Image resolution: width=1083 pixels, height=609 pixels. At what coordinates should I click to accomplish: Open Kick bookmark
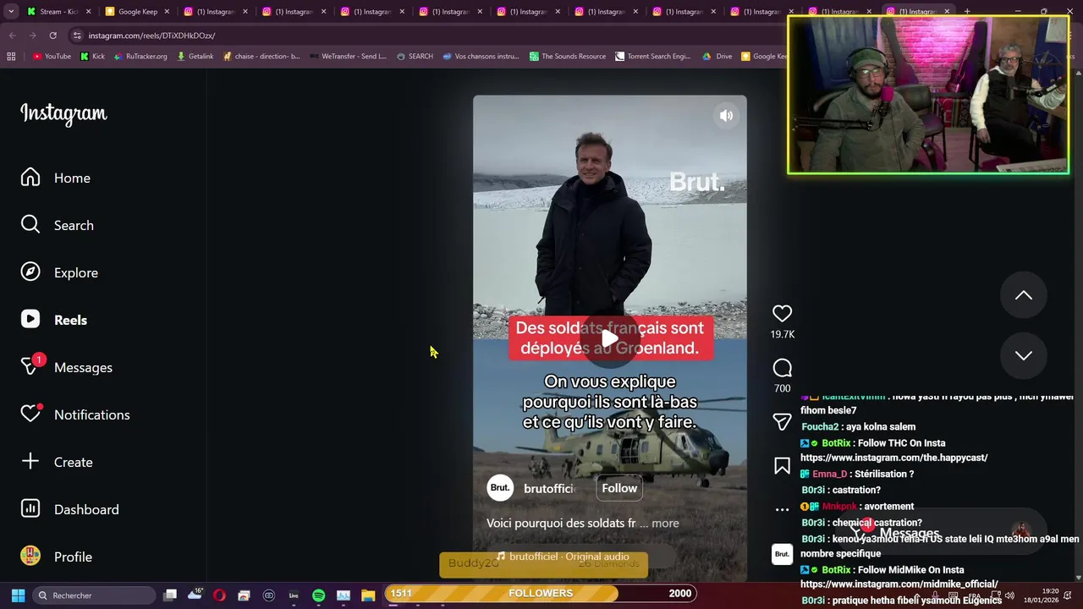pyautogui.click(x=92, y=57)
